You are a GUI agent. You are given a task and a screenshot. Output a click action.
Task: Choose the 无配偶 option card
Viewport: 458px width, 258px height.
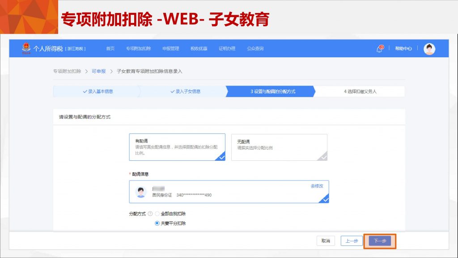(279, 147)
